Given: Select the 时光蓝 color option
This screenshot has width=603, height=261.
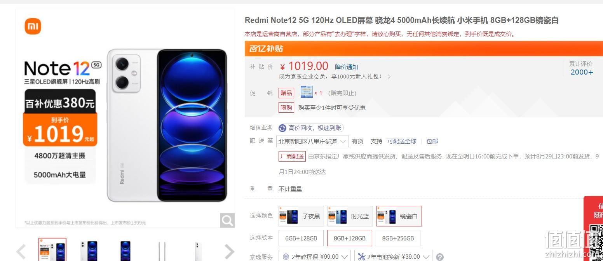Looking at the screenshot, I should [350, 216].
